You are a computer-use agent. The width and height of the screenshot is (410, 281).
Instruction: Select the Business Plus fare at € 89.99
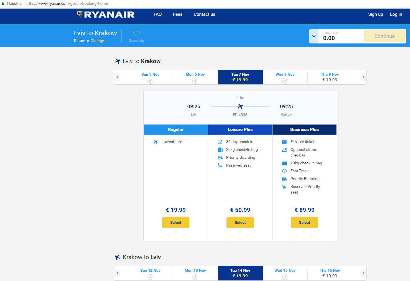click(x=304, y=223)
